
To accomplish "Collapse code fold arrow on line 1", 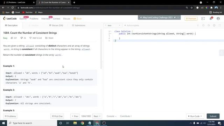I will tap(111, 31).
